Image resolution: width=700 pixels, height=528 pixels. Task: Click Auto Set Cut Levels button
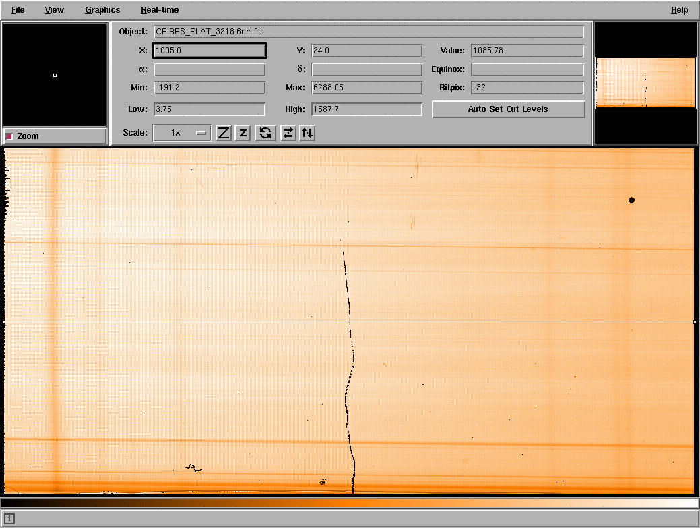(508, 109)
